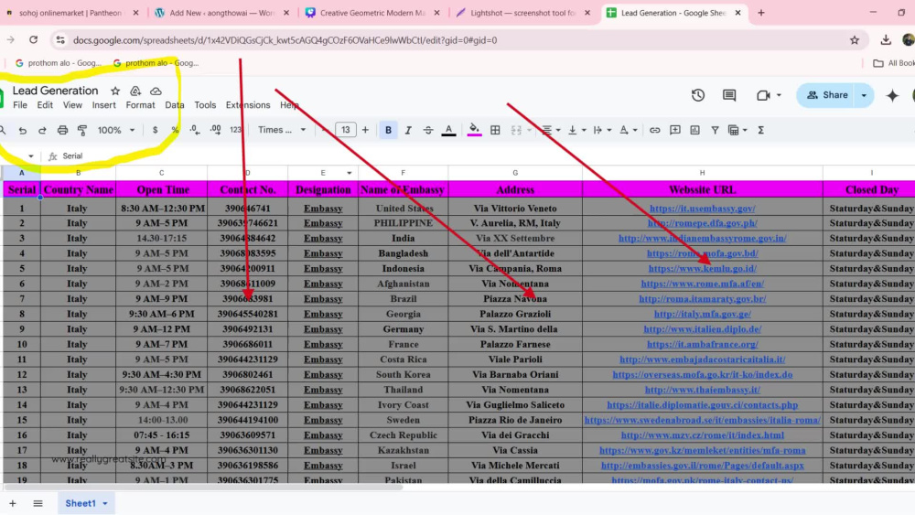Click the font size field showing 13
The image size is (915, 515).
pos(346,130)
